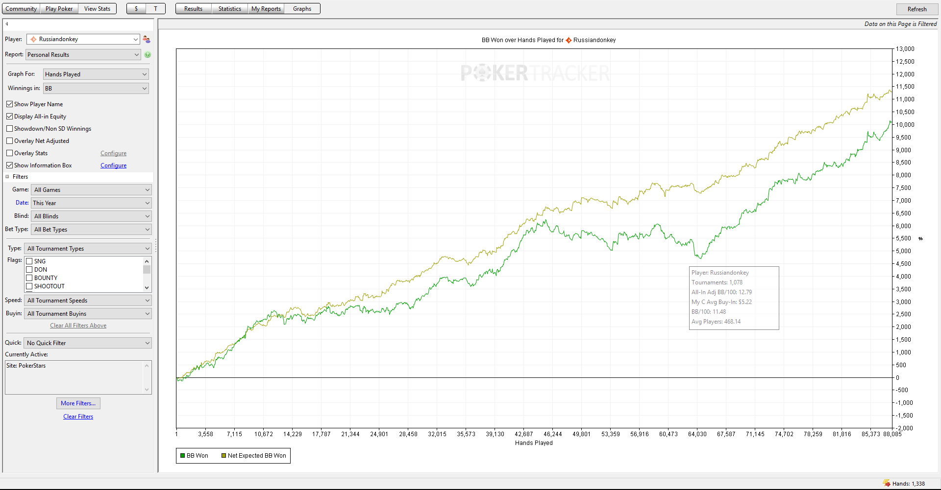Click the Currently Active filters box
This screenshot has width=941, height=490.
(x=78, y=377)
